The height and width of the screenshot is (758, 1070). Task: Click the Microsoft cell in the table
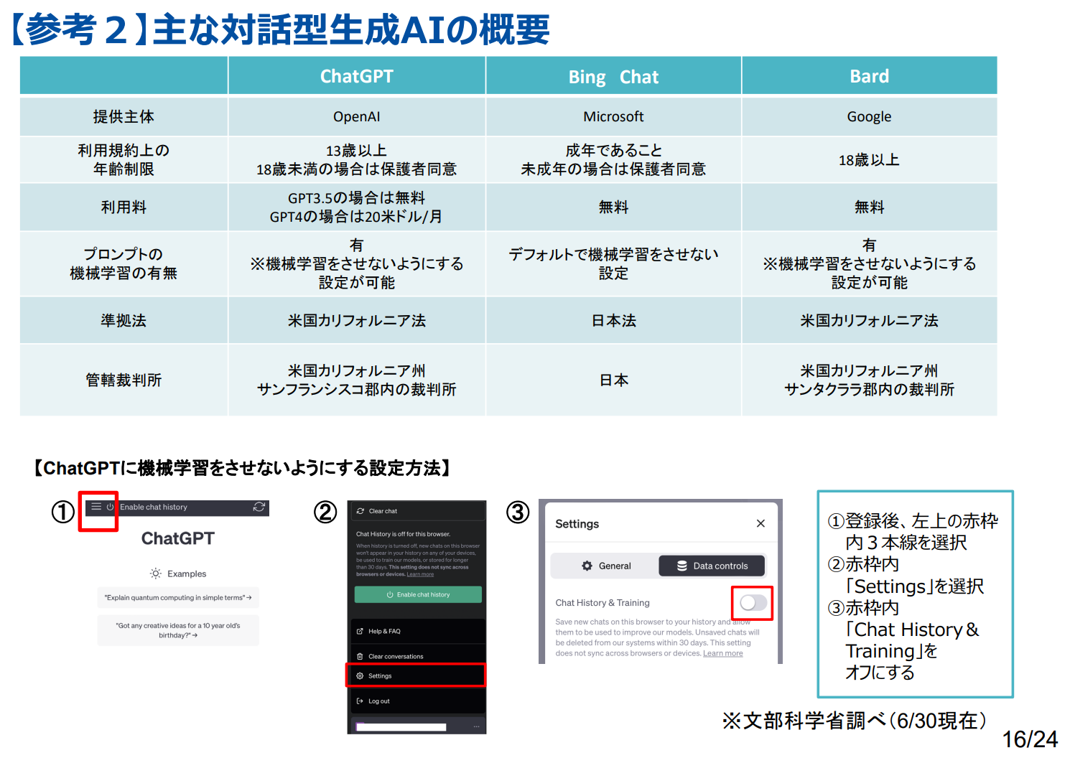pyautogui.click(x=613, y=116)
